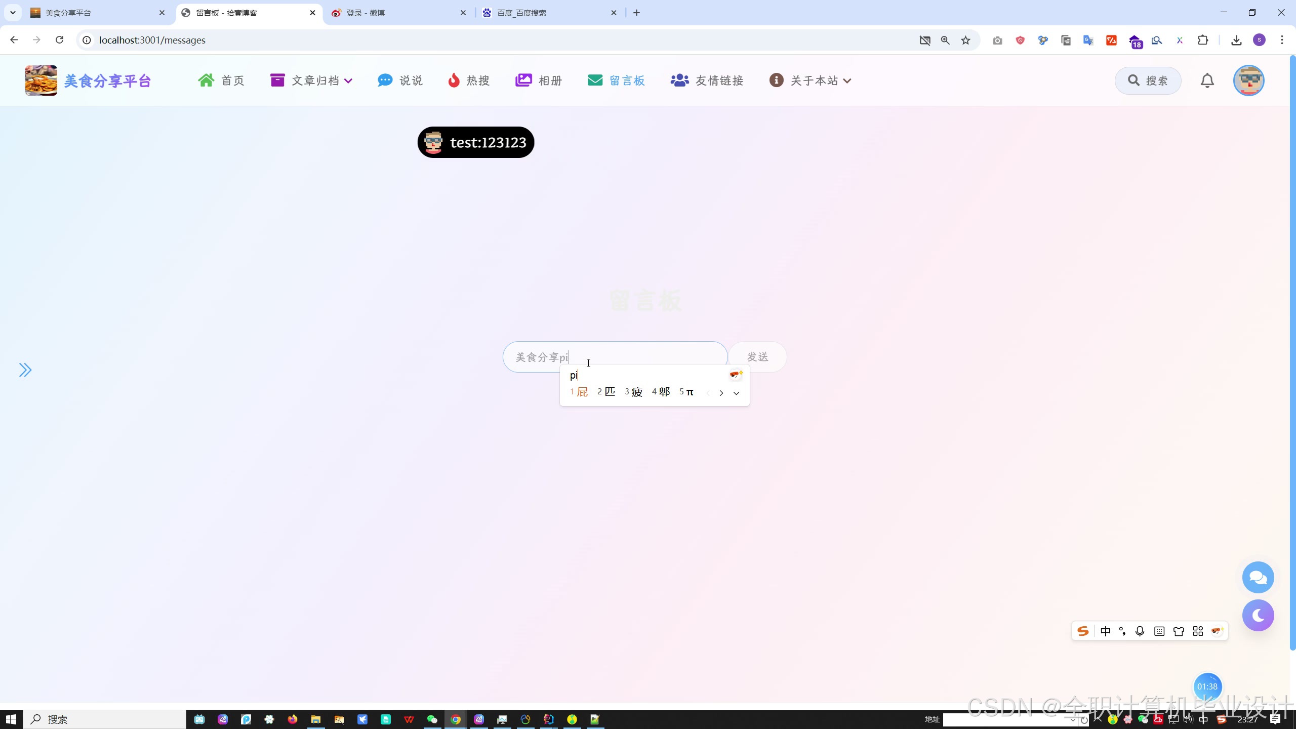Toggle Sogou IME punctuation mode
Image resolution: width=1296 pixels, height=729 pixels.
coord(1122,631)
